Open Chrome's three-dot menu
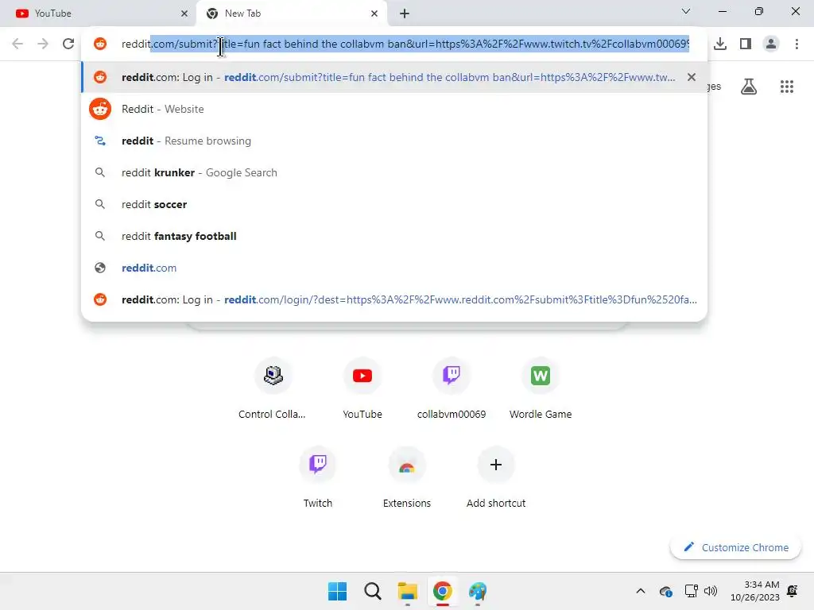The image size is (814, 610). [x=797, y=44]
